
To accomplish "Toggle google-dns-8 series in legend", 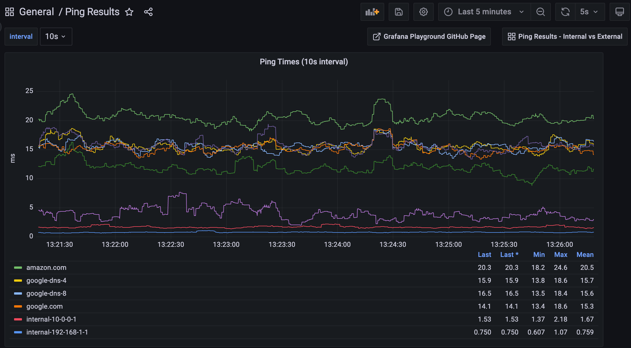I will click(x=46, y=293).
